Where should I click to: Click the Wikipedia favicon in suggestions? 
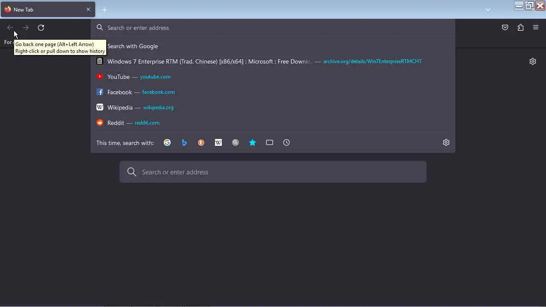click(x=100, y=107)
